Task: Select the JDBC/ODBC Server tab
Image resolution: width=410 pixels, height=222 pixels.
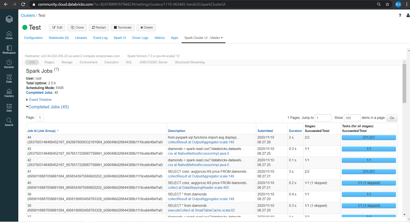Action: [x=154, y=62]
